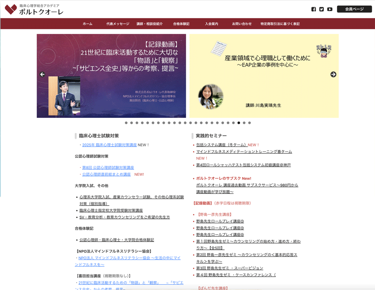Open the YouTube icon in the header
The height and width of the screenshot is (290, 375).
point(330,9)
